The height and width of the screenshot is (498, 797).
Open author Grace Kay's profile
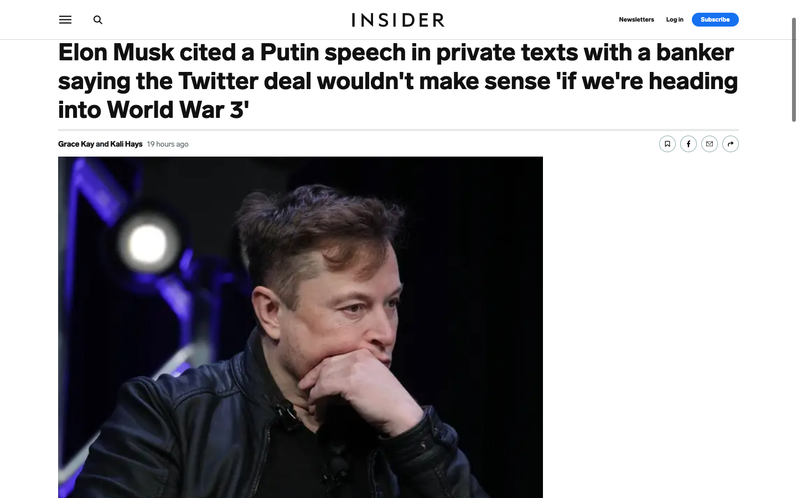(x=76, y=144)
